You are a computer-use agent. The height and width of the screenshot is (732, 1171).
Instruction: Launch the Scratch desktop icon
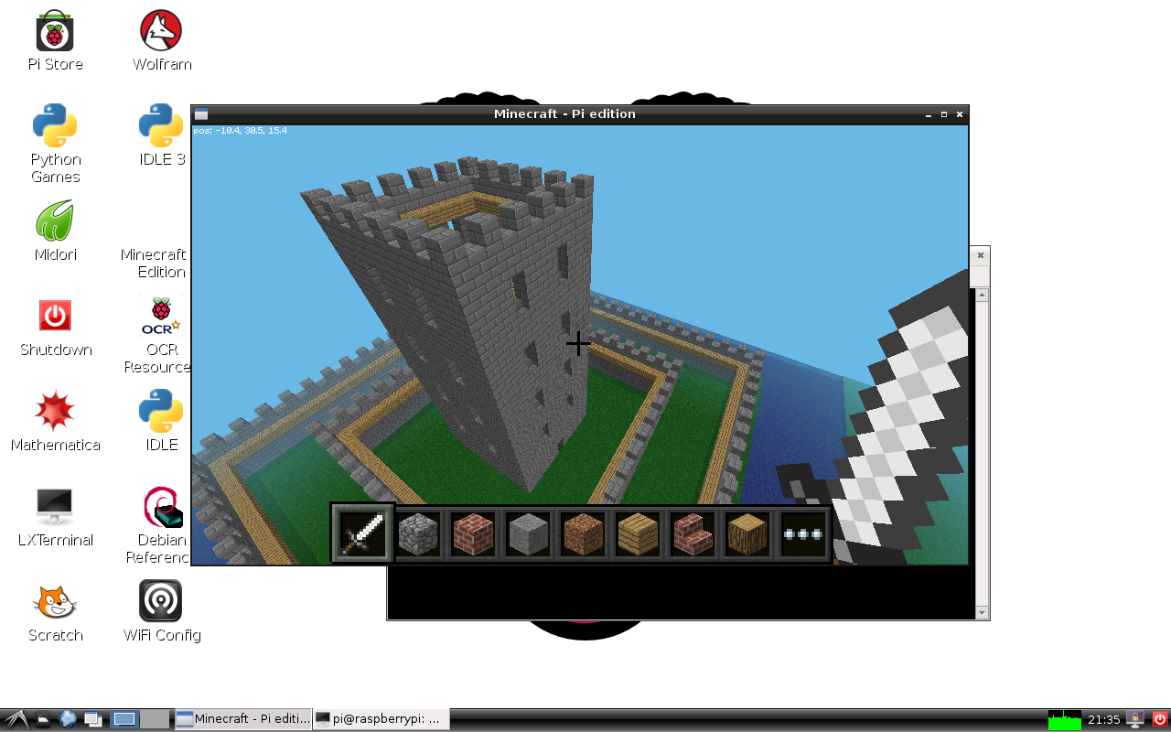click(55, 612)
